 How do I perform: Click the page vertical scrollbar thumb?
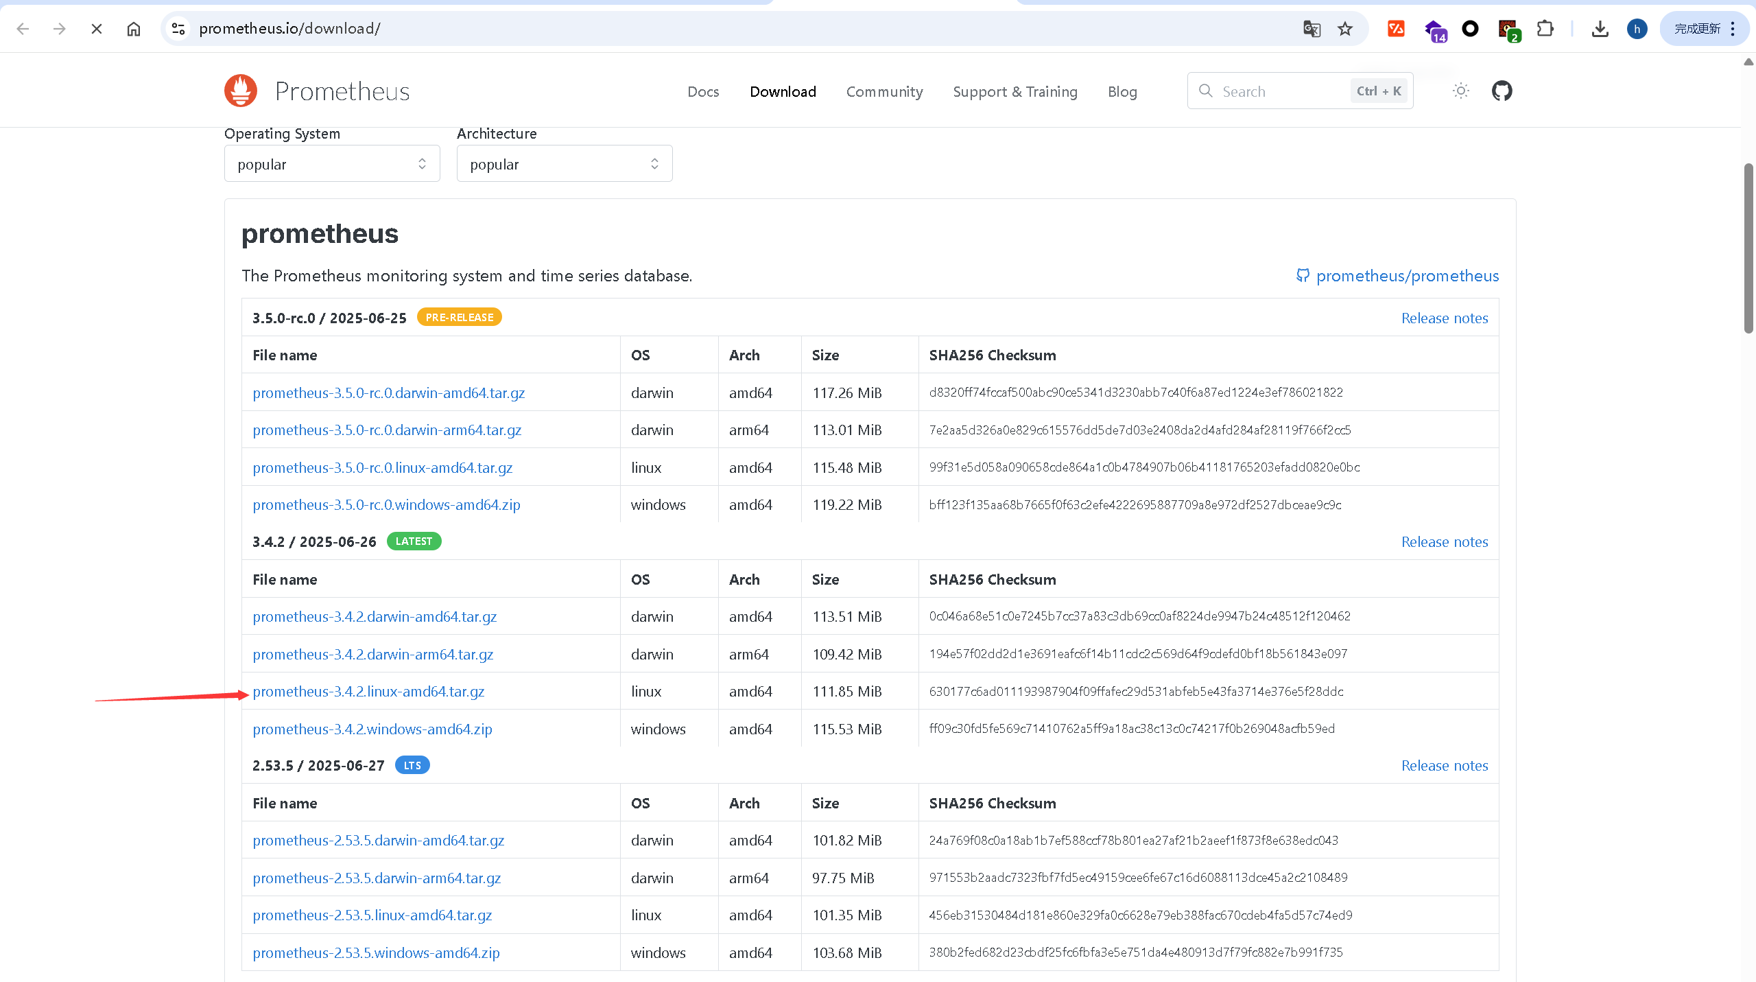point(1748,248)
